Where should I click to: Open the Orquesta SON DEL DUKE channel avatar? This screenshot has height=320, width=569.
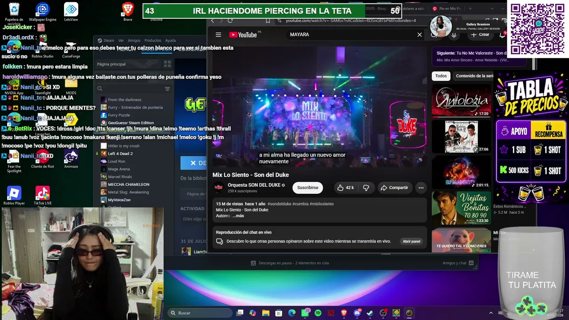pyautogui.click(x=218, y=188)
